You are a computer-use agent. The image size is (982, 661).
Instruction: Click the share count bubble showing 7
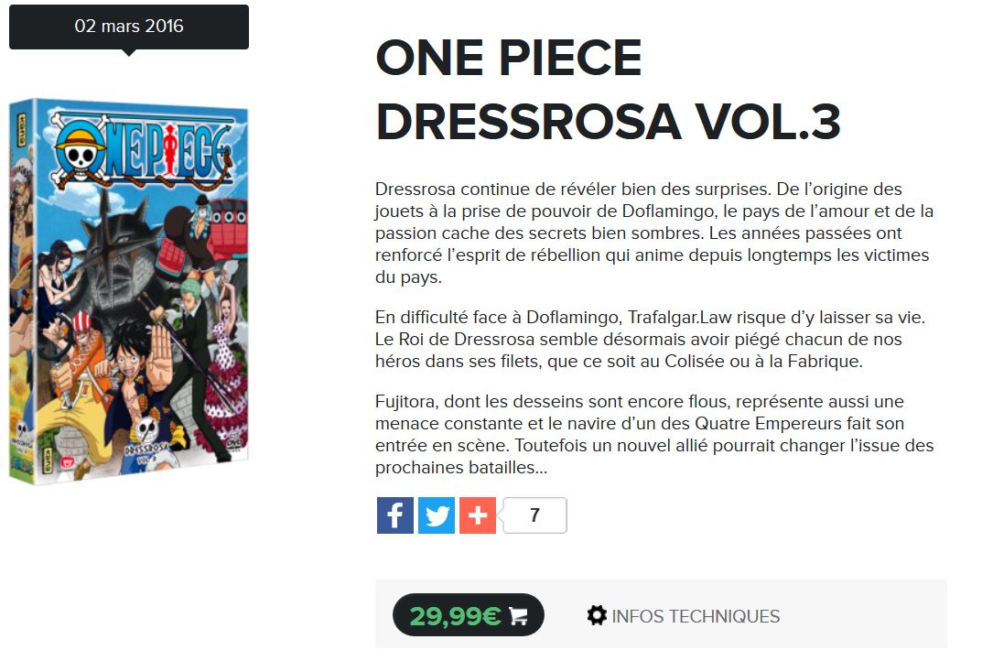click(534, 515)
